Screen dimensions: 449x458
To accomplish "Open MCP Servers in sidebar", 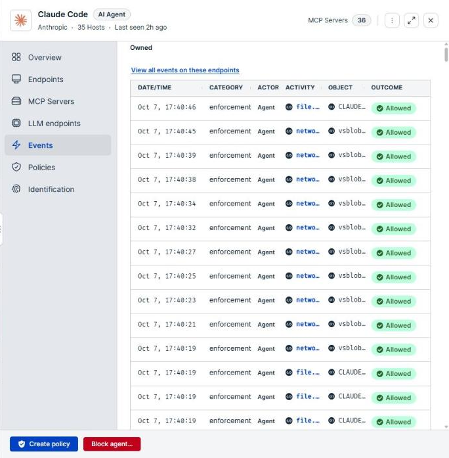I will [58, 101].
